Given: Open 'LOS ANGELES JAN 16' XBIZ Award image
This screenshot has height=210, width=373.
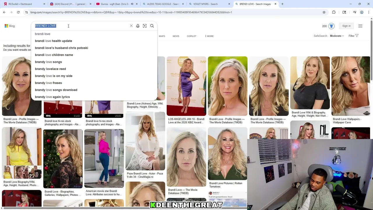Looking at the screenshot, I should 186,86.
